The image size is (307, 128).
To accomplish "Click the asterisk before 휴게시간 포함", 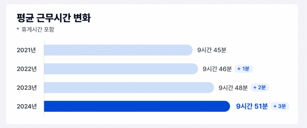I will pos(18,29).
